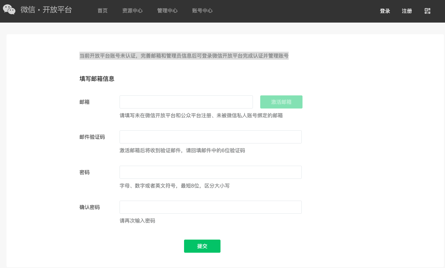Switch to the 管理中心 section
Viewport: 445px width, 268px height.
[x=167, y=11]
